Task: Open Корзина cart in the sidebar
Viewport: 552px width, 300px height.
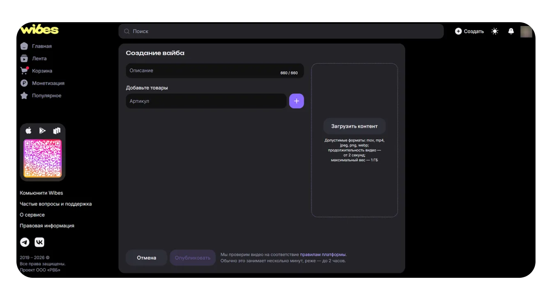Action: 42,71
